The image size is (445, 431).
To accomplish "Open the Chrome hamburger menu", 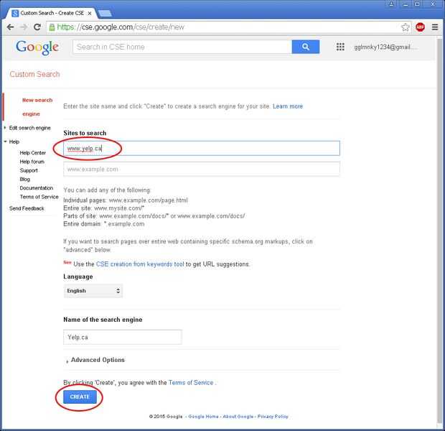I will pos(435,27).
